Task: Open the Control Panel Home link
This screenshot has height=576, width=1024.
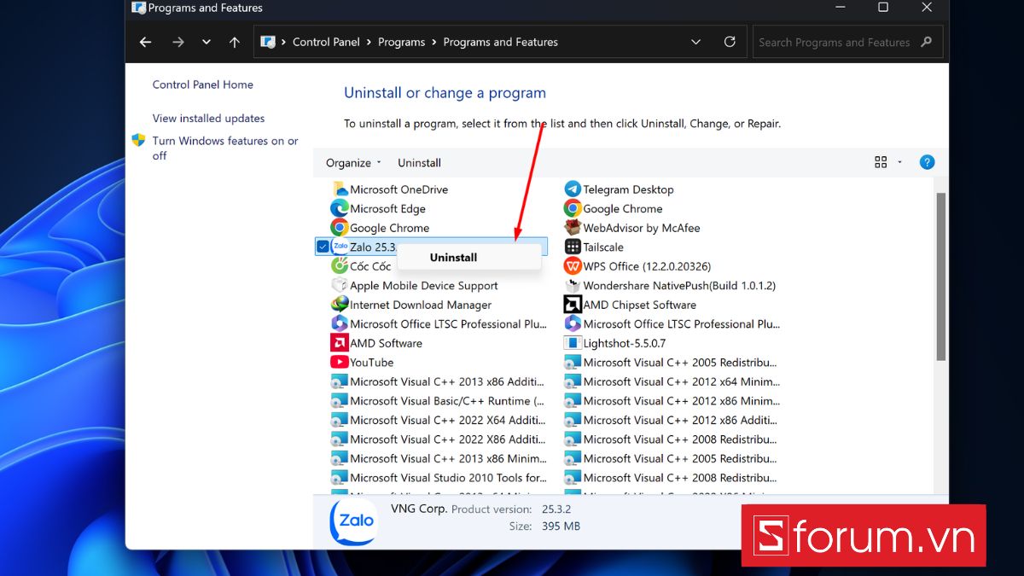Action: coord(203,84)
